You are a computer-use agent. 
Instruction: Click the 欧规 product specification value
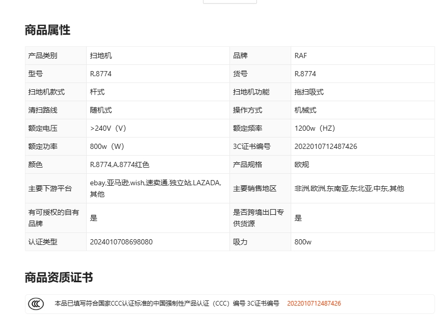point(302,164)
